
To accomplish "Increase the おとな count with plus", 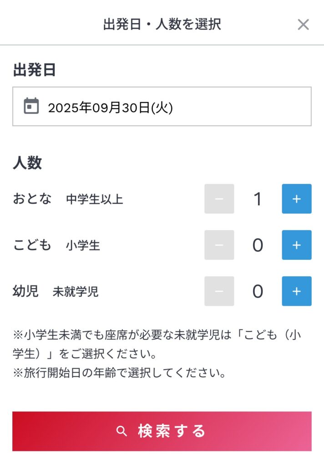I will (x=297, y=199).
